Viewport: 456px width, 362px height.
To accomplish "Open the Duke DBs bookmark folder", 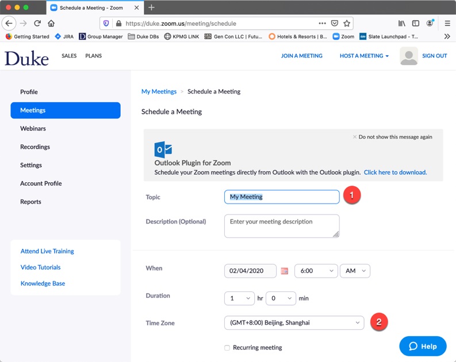I will (x=143, y=36).
